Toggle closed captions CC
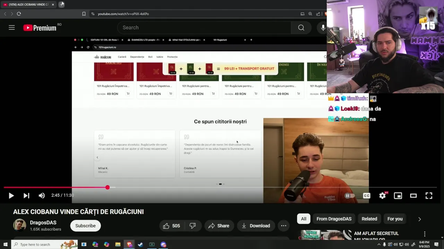This screenshot has width=444, height=249. point(367,196)
